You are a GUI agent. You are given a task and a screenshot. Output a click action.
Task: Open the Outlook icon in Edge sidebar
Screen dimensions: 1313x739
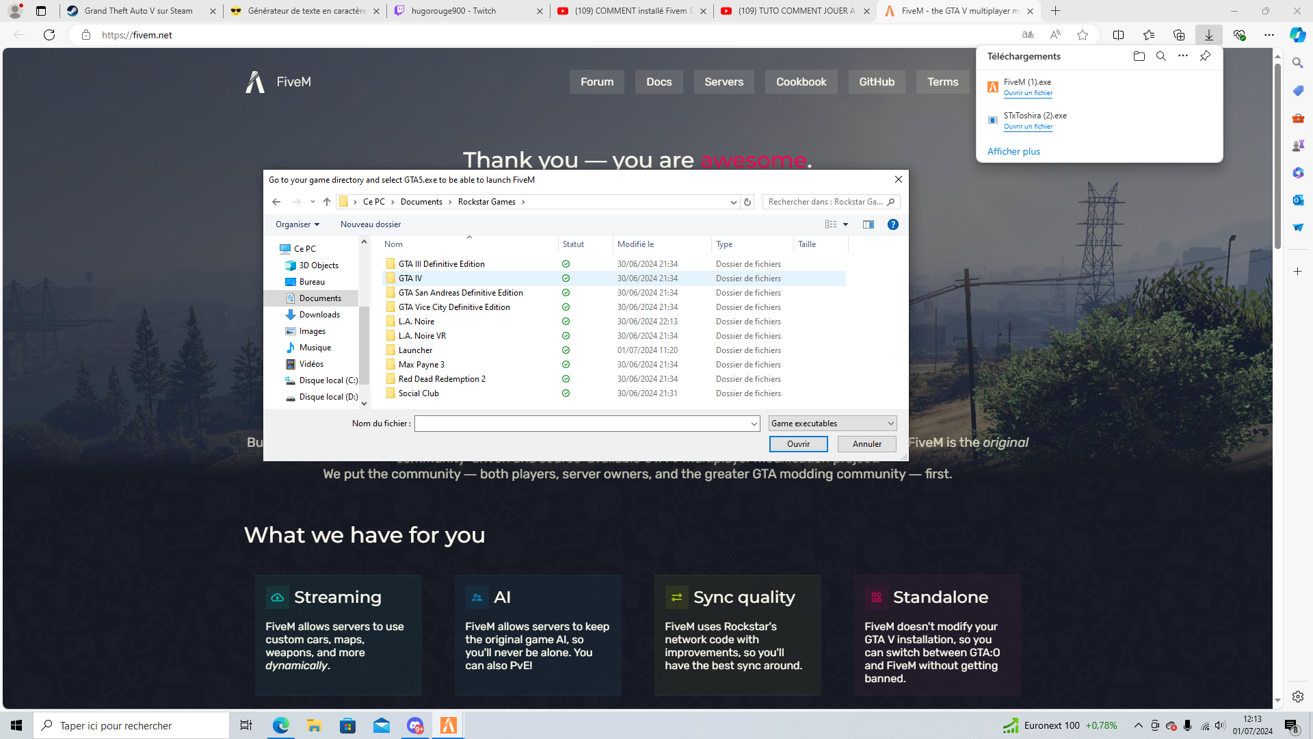pyautogui.click(x=1298, y=200)
